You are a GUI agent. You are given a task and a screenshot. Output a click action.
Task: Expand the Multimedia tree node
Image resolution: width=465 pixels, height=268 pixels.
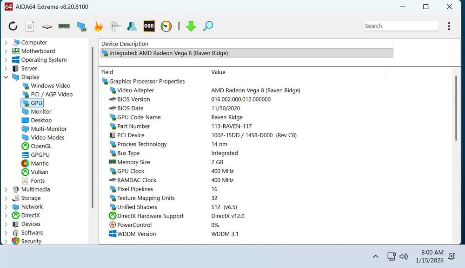[6, 189]
